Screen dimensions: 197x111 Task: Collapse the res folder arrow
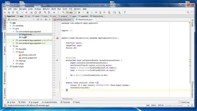pos(10,46)
